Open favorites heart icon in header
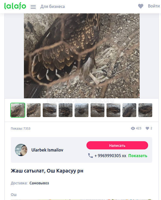The width and height of the screenshot is (161, 200). point(141,6)
